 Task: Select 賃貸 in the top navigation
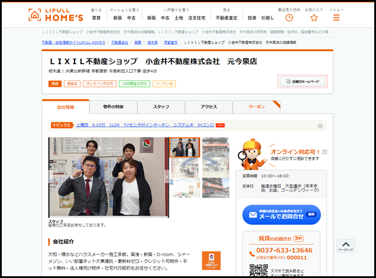tap(96, 18)
